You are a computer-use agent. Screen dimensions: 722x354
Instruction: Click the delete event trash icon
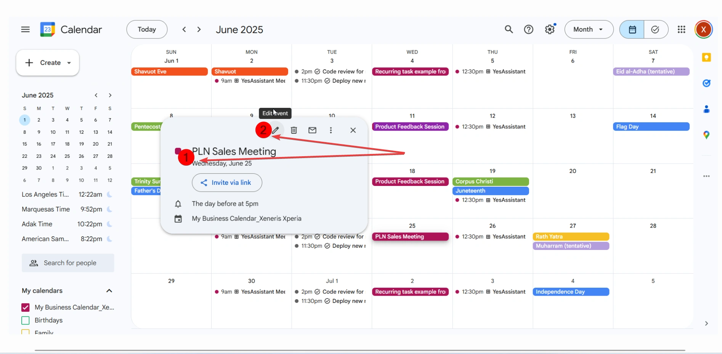(294, 130)
